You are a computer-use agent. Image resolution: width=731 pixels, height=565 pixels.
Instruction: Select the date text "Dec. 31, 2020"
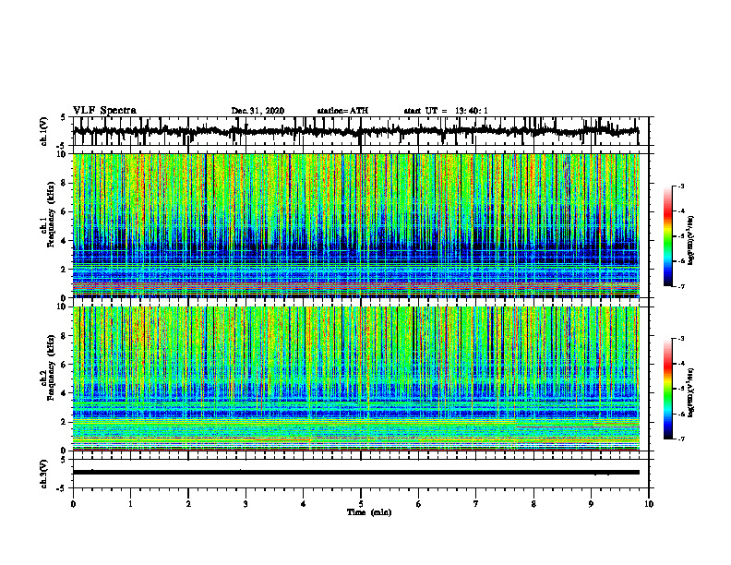click(x=258, y=111)
